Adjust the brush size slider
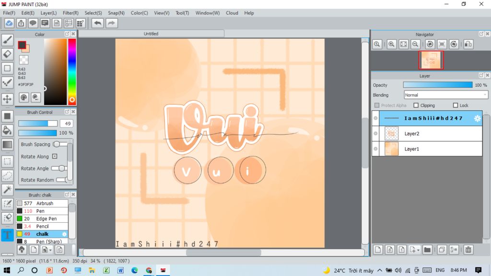This screenshot has width=491, height=276. [x=37, y=124]
